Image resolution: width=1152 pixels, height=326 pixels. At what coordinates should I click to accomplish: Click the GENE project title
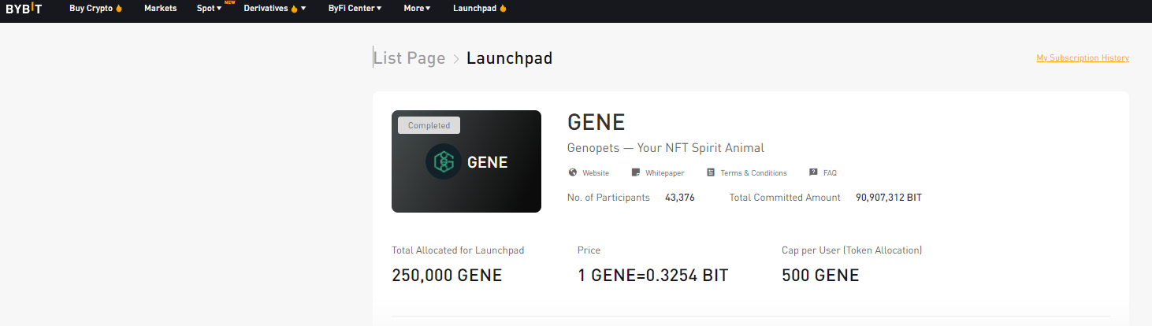pos(596,122)
